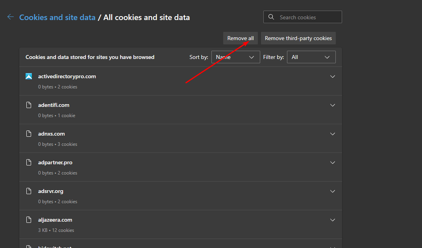Click the 'All cookies and site data' heading
Viewport: 422px width, 248px height.
click(x=147, y=17)
